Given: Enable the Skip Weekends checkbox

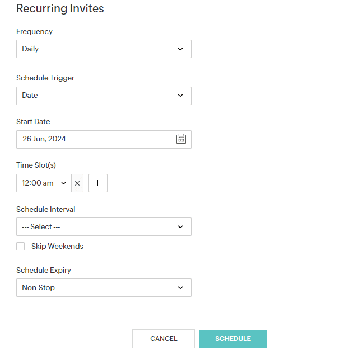Looking at the screenshot, I should [x=21, y=247].
